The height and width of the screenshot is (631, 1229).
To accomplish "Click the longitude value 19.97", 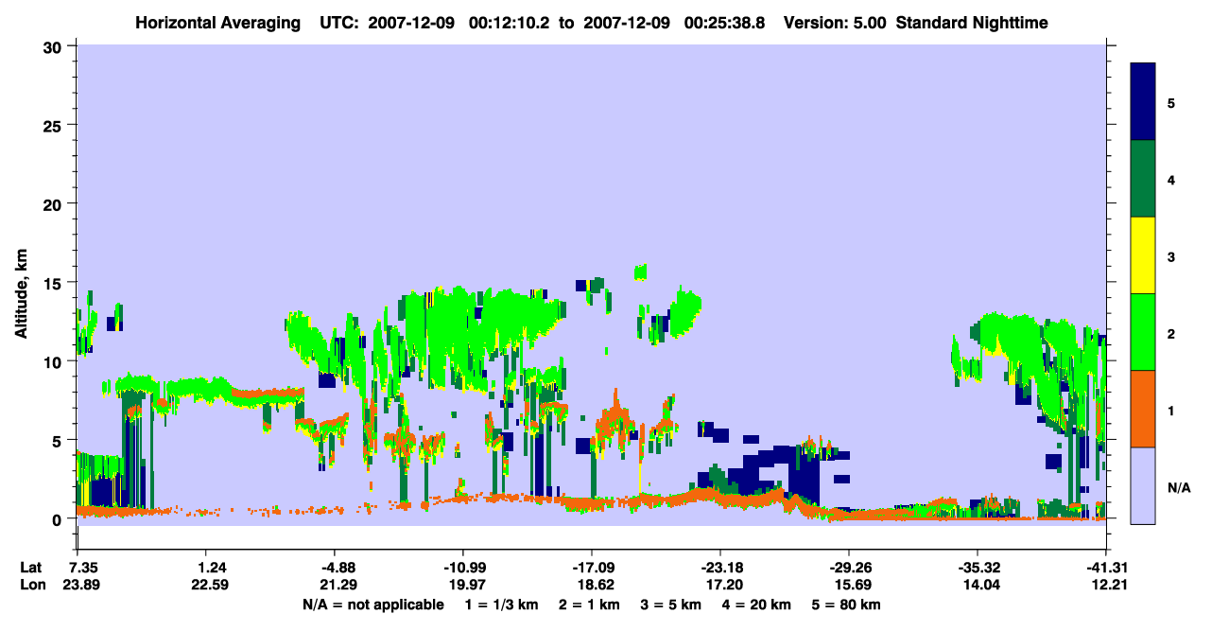I will click(466, 585).
